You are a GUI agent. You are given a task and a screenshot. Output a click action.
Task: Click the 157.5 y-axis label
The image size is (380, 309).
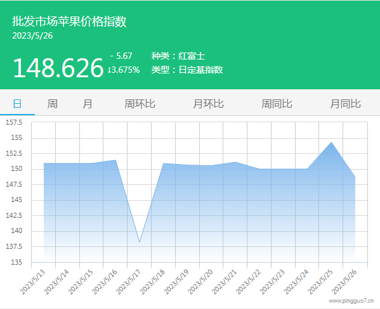pos(14,122)
